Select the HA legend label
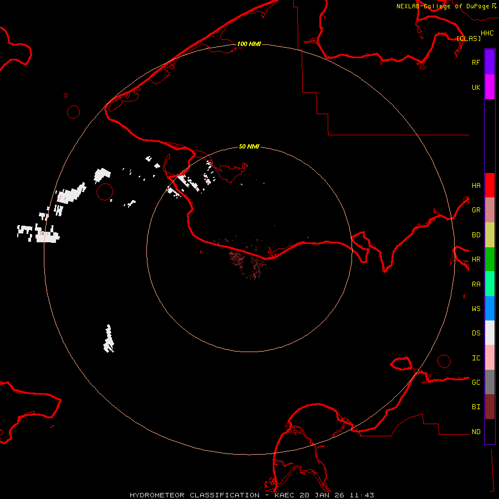 [x=476, y=185]
